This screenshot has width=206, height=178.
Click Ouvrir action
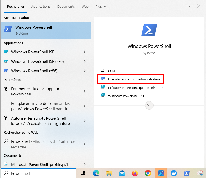click(x=113, y=71)
